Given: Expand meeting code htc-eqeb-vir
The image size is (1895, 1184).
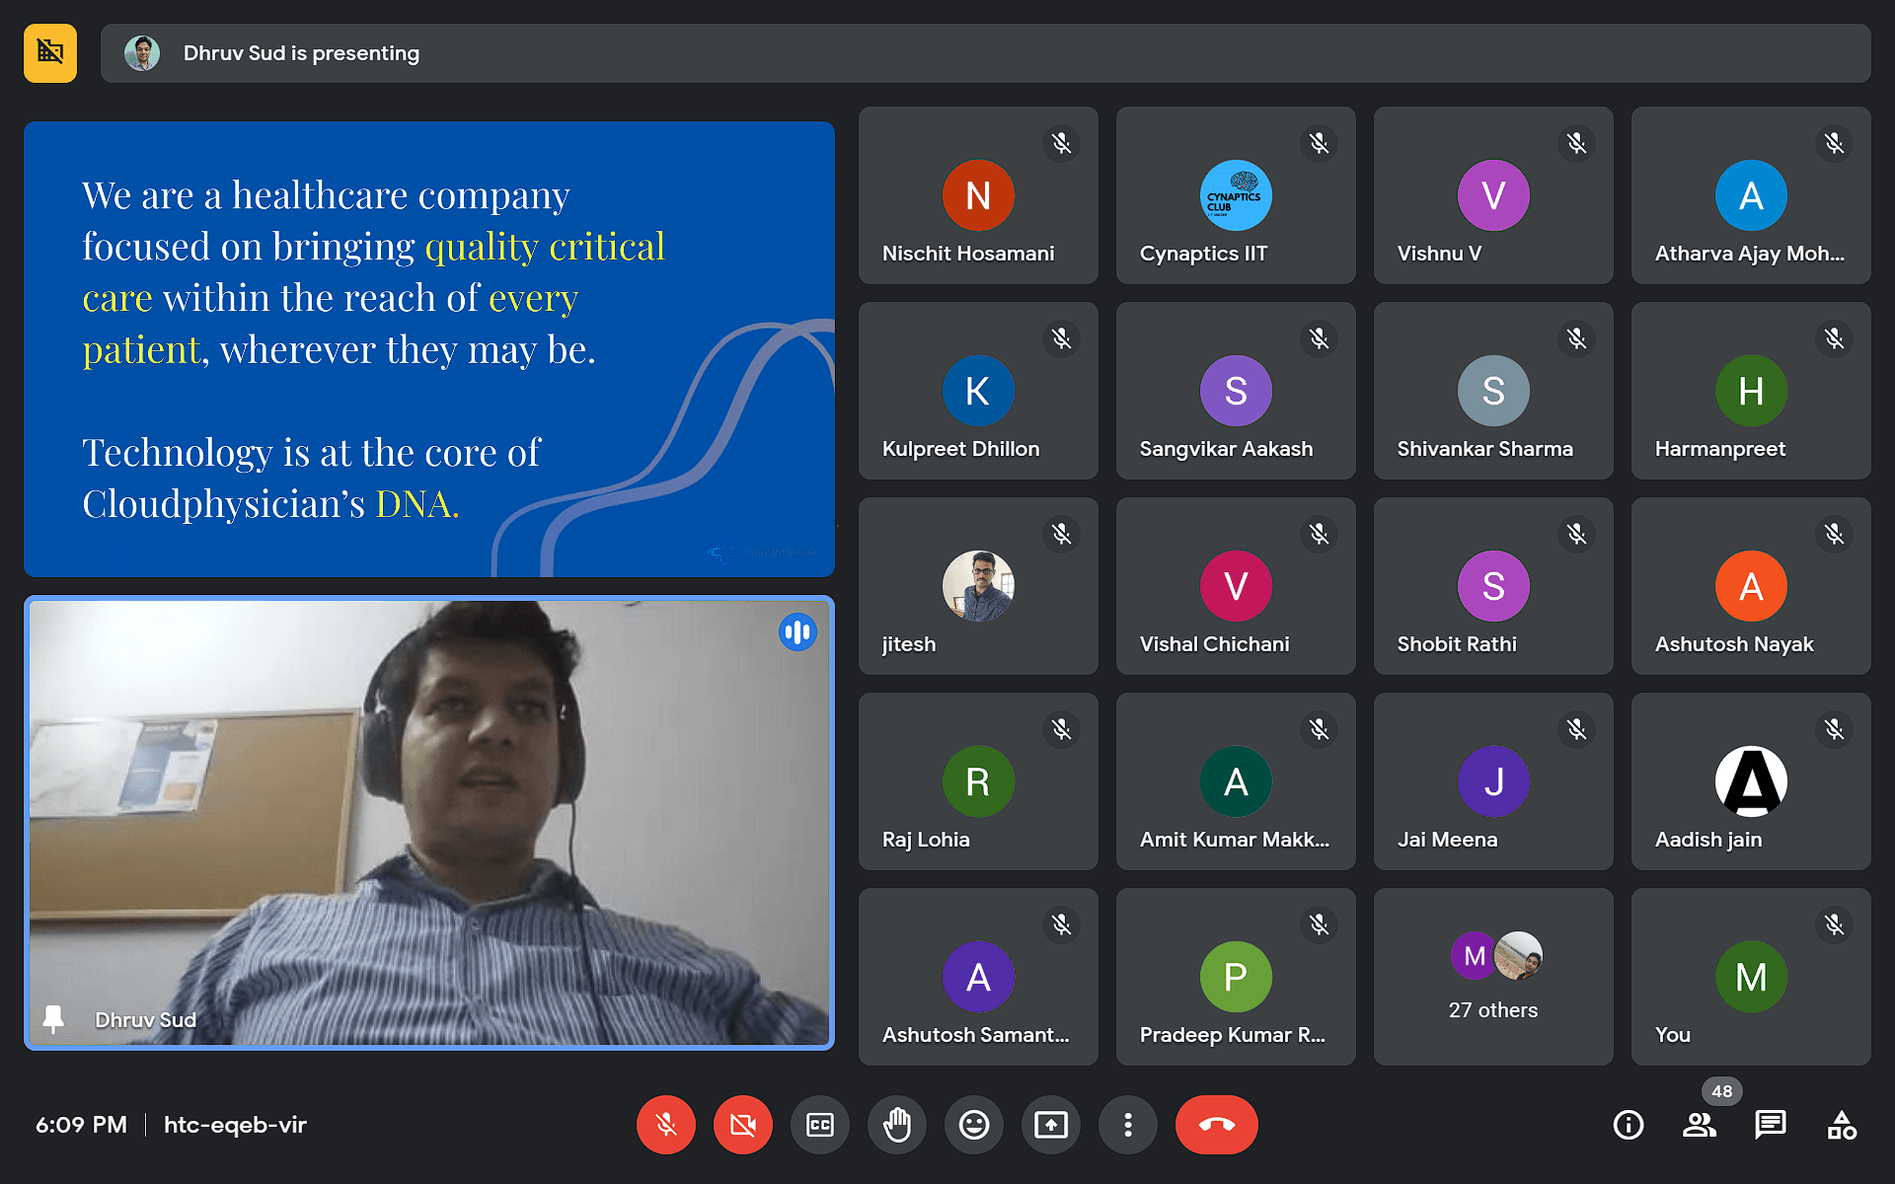Looking at the screenshot, I should pos(235,1123).
